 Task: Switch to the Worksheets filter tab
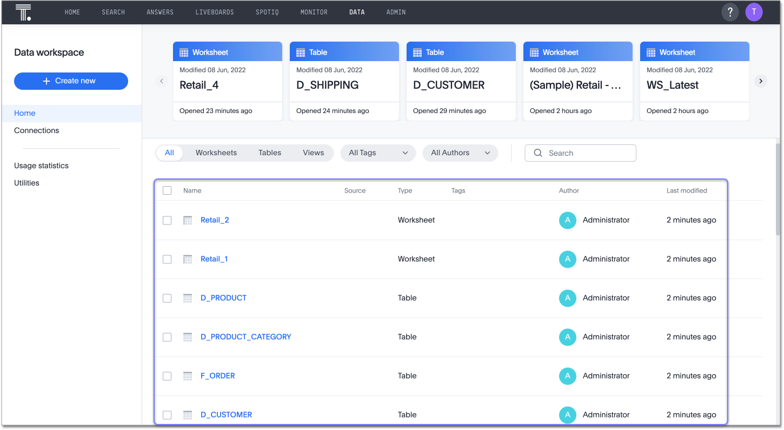[216, 153]
